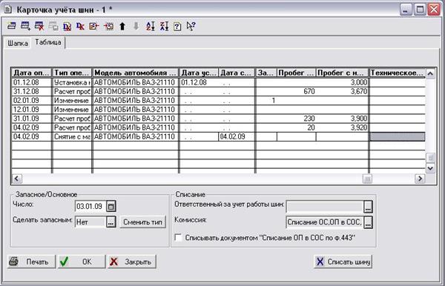Select the date cell 02.01.09
The height and width of the screenshot is (286, 445).
click(32, 101)
